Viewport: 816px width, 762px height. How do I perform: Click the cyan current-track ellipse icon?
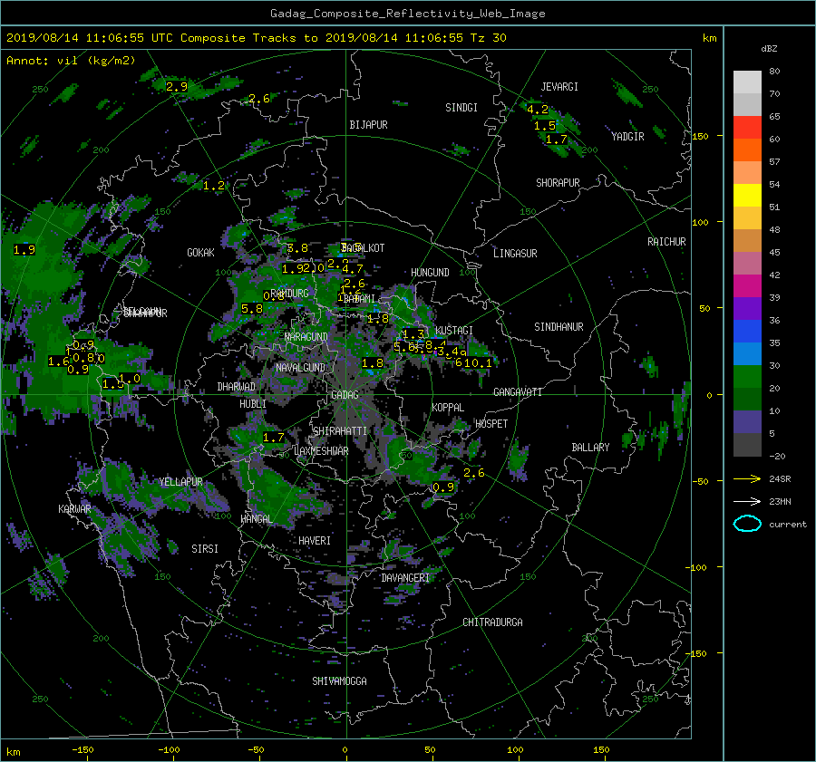coord(747,524)
